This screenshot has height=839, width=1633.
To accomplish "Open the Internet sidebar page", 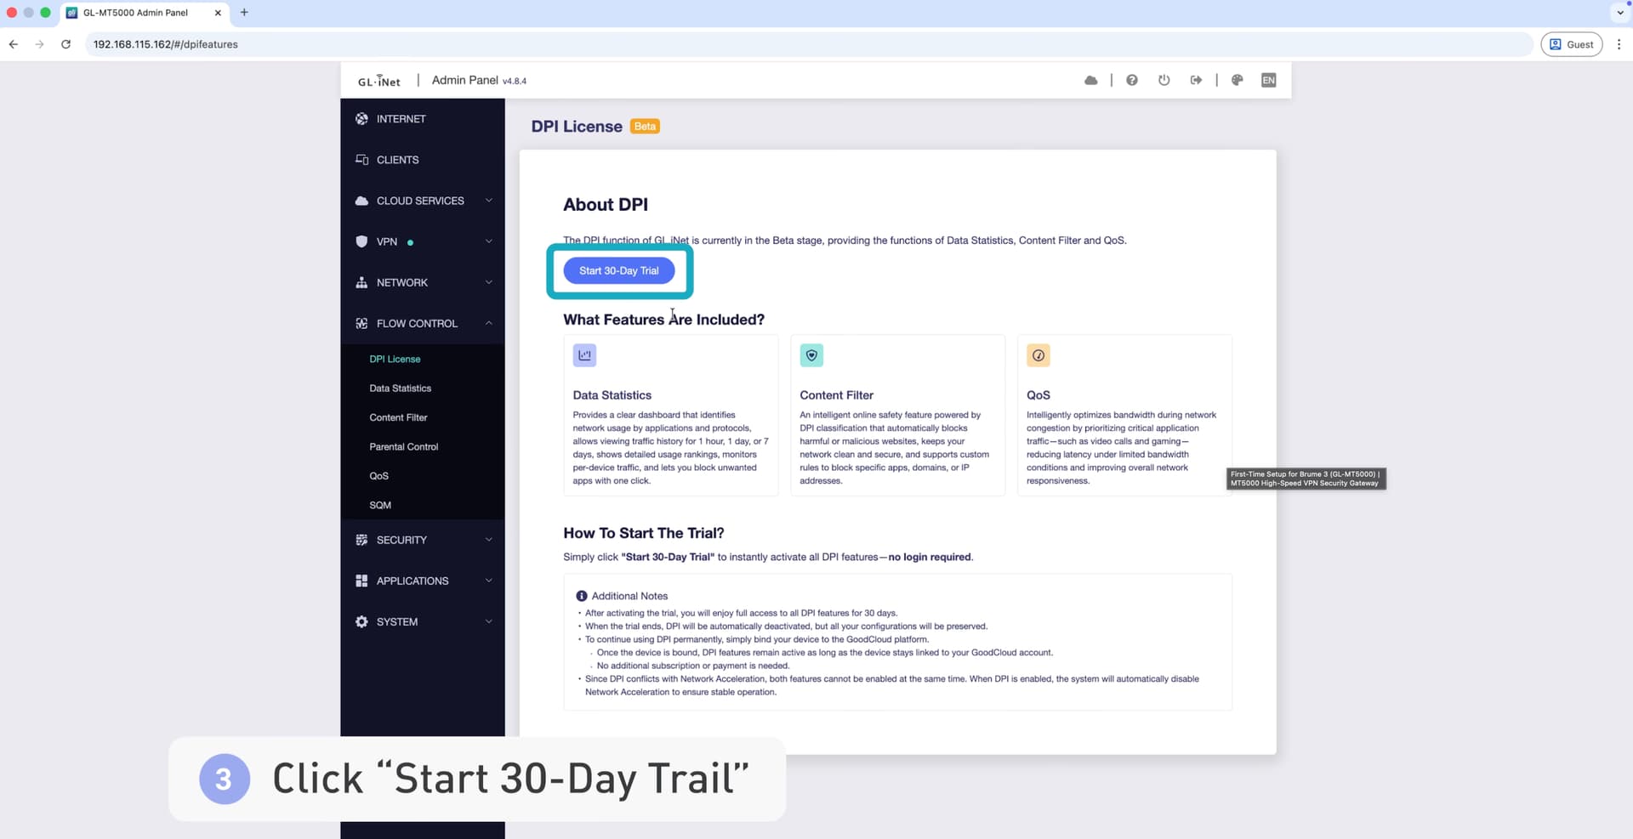I will pyautogui.click(x=401, y=119).
